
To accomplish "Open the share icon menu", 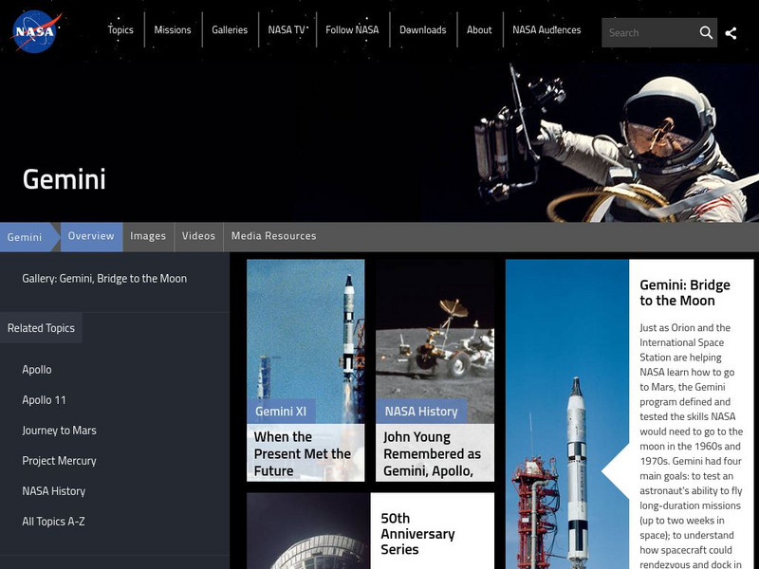I will coord(731,33).
